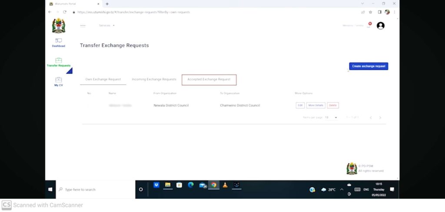Click Edit for the Newala request
Screen dimensions: 445x212
point(300,105)
